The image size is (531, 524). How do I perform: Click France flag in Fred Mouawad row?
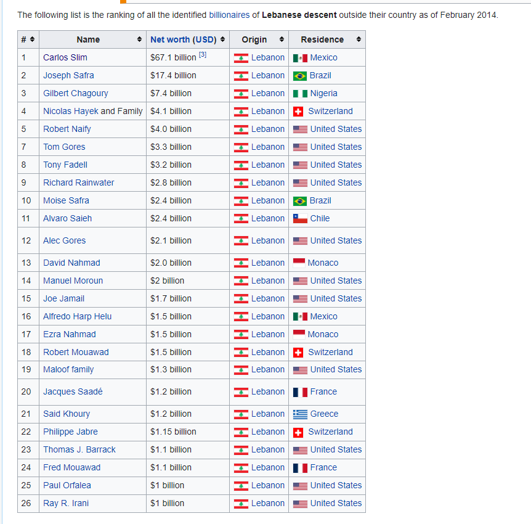300,468
